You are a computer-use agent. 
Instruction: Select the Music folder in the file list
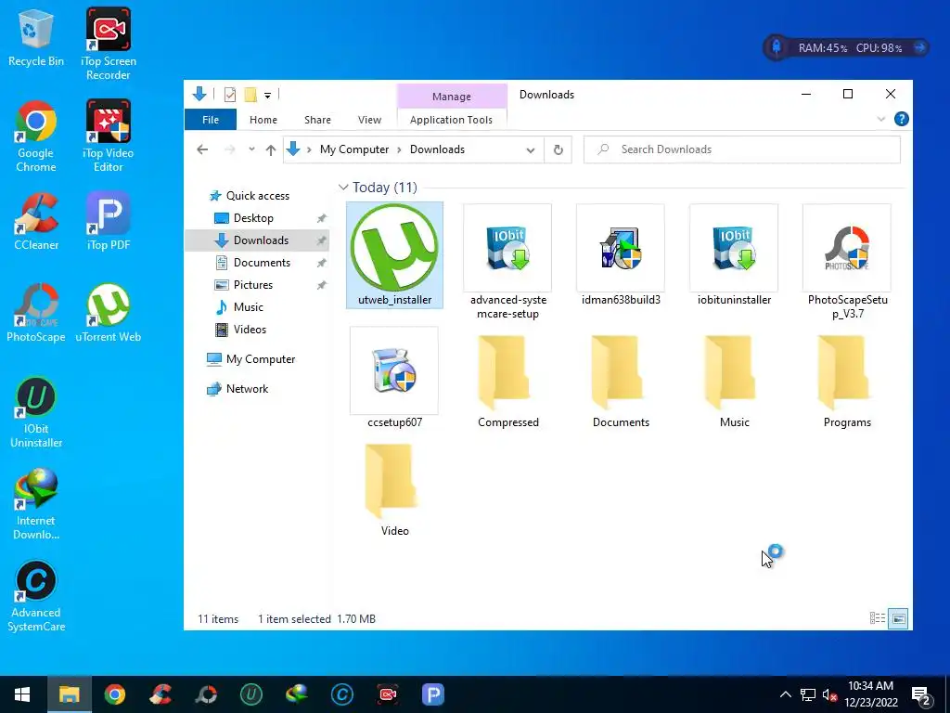click(x=734, y=381)
